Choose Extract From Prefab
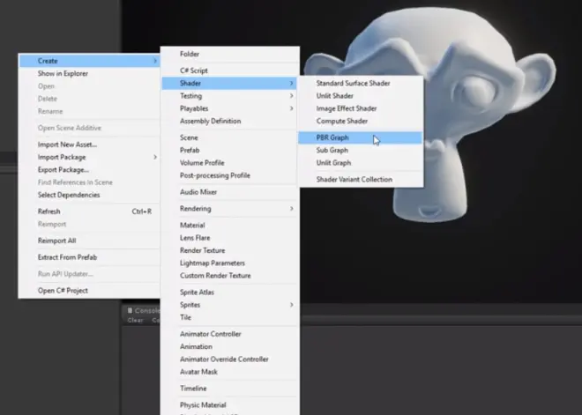The image size is (582, 415). pos(89,257)
